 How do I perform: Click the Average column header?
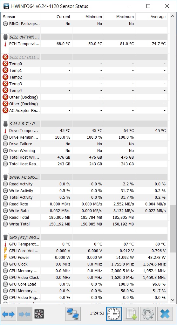coord(152,17)
